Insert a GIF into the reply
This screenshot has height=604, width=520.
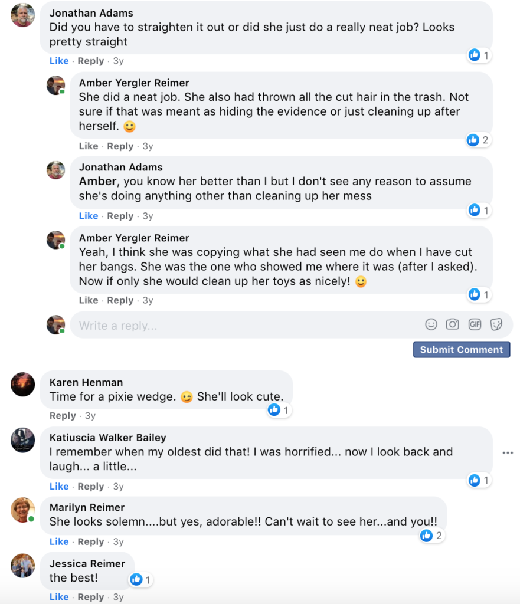coord(475,324)
